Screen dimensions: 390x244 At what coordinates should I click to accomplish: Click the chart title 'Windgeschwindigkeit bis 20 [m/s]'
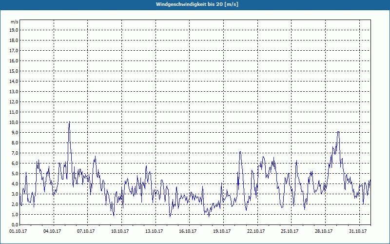[x=197, y=4]
